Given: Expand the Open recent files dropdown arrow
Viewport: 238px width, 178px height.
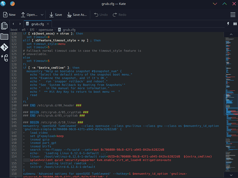Looking at the screenshot, I should (x=42, y=15).
